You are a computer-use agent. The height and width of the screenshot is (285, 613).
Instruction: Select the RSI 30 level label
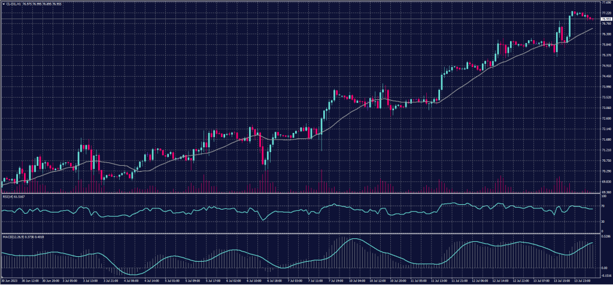coord(603,222)
